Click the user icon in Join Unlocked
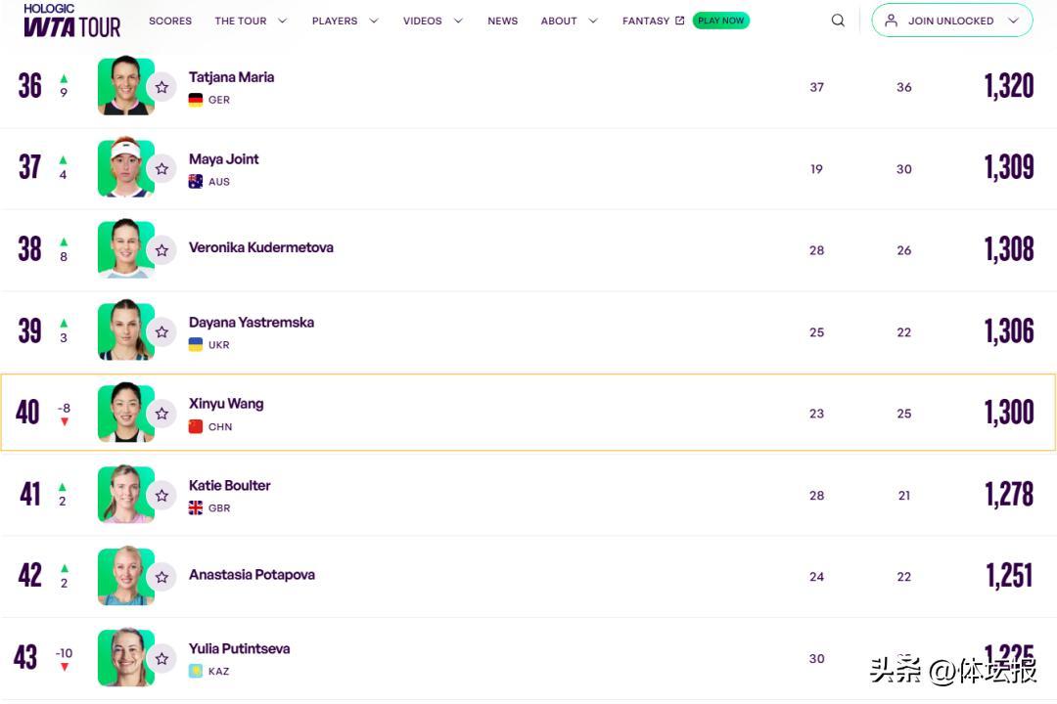The image size is (1057, 704). click(x=891, y=21)
